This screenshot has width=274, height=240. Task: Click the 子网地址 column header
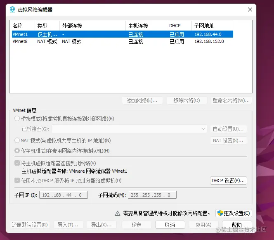(213, 26)
